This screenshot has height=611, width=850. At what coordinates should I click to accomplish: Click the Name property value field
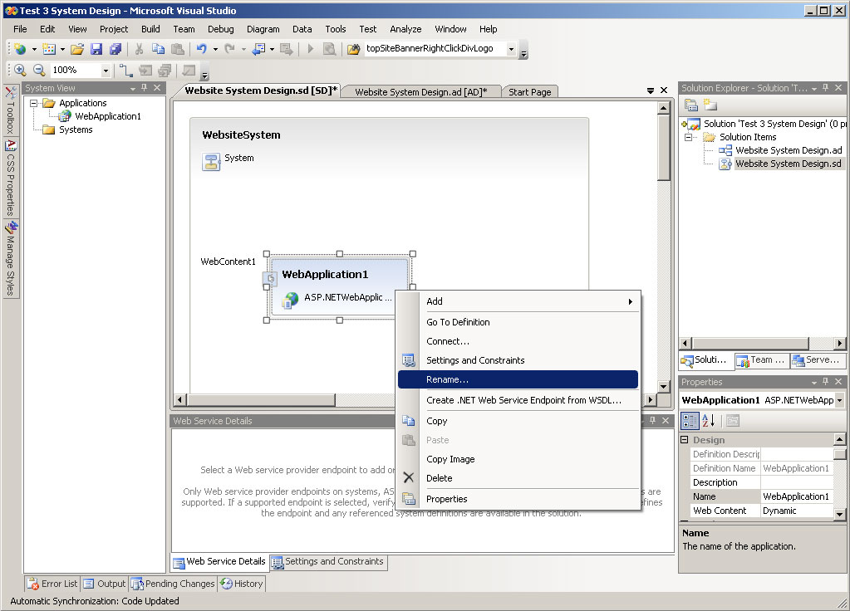pos(796,496)
